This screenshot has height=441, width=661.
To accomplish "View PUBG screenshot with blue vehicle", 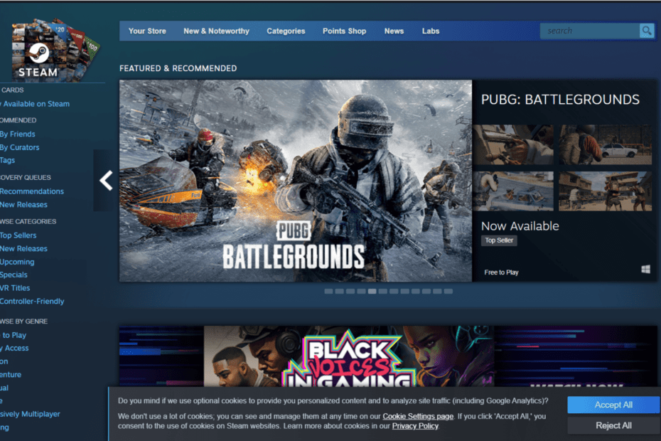I will (513, 191).
